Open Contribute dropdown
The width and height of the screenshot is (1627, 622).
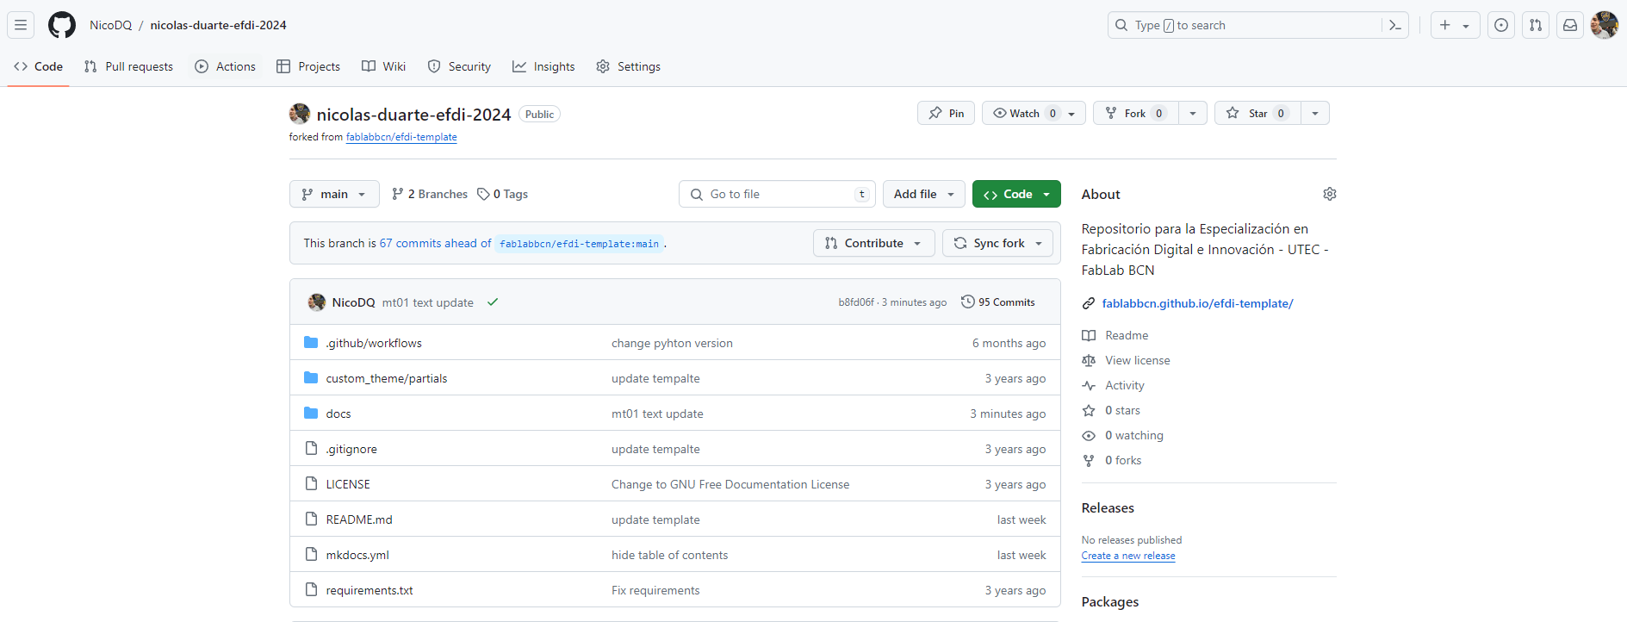[x=873, y=243]
